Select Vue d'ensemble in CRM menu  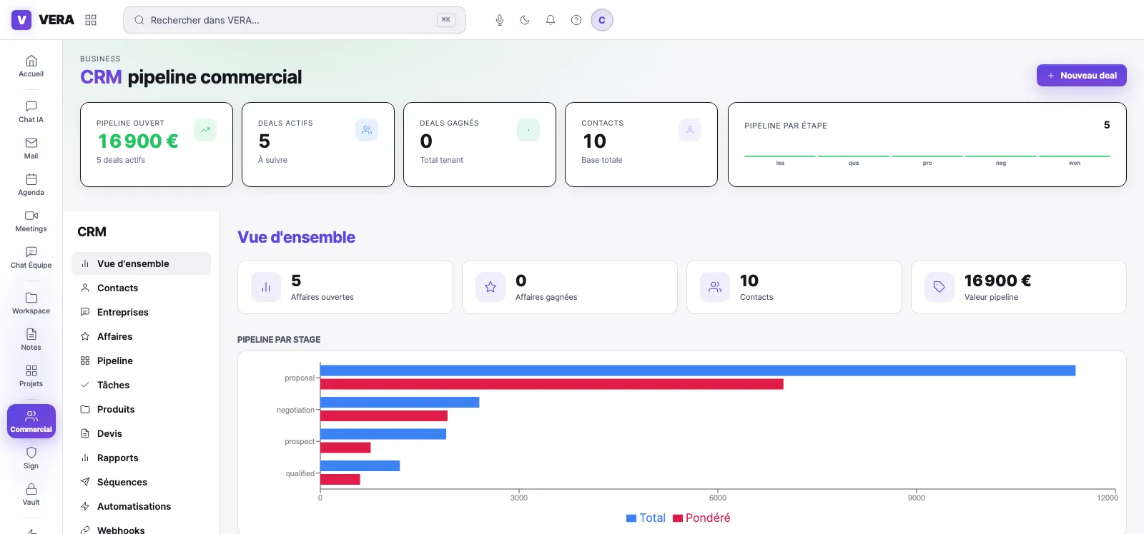pyautogui.click(x=141, y=263)
